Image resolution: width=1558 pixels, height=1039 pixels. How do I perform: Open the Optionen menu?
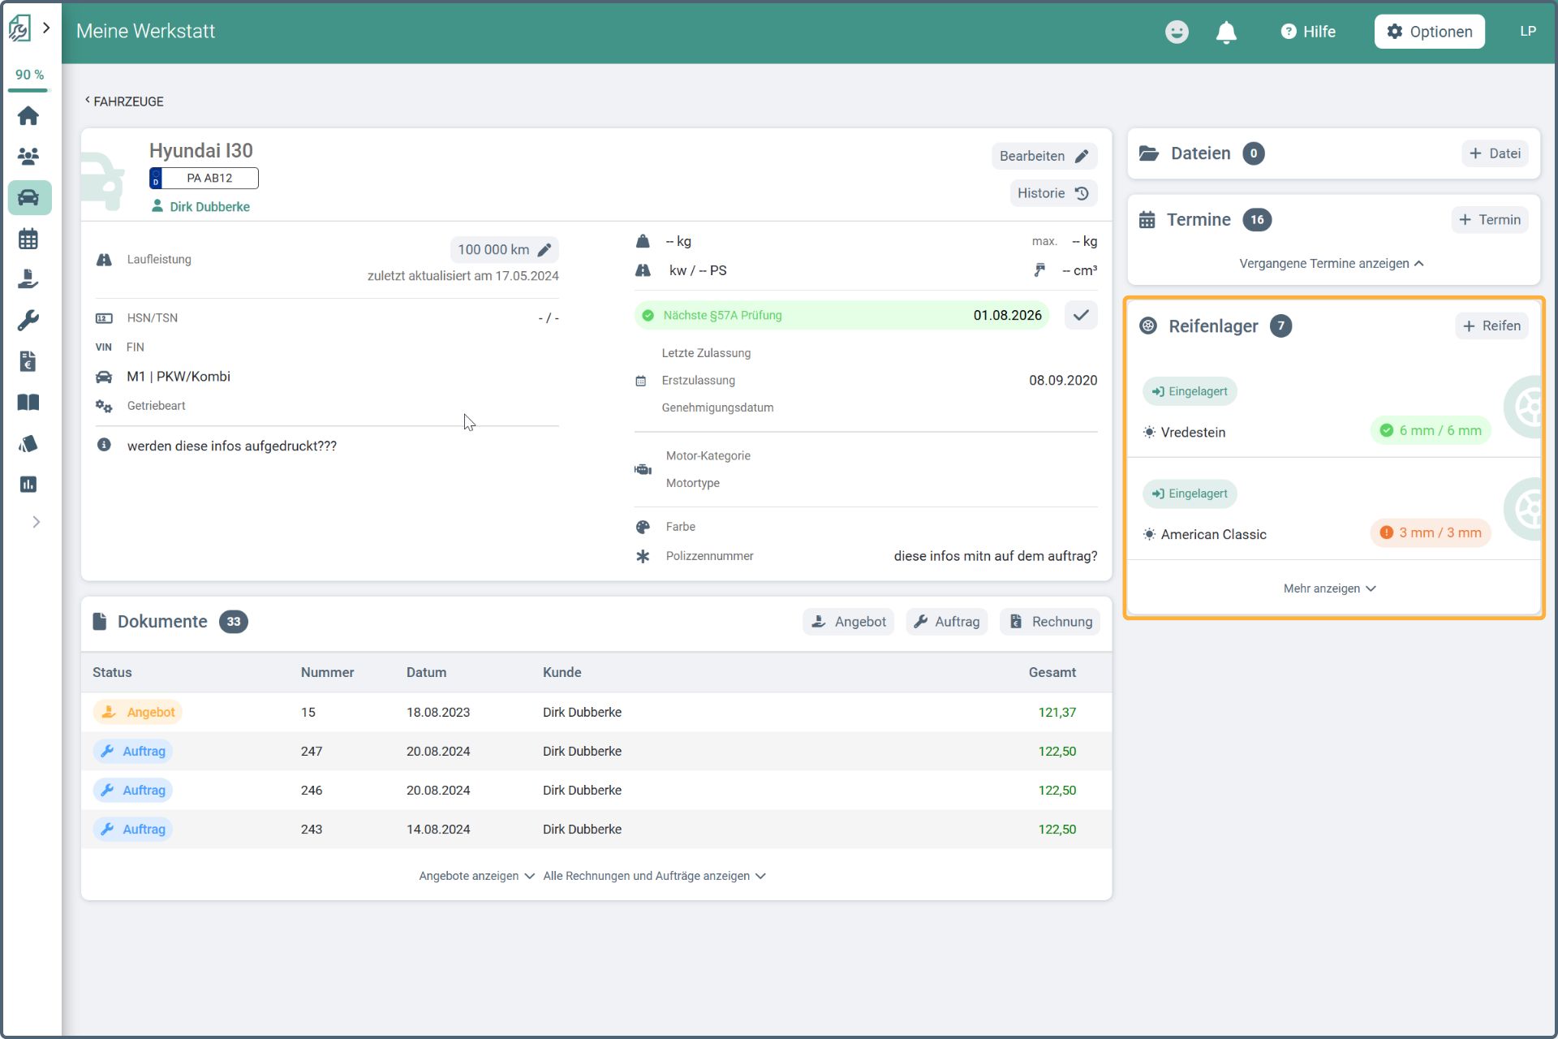(x=1429, y=32)
